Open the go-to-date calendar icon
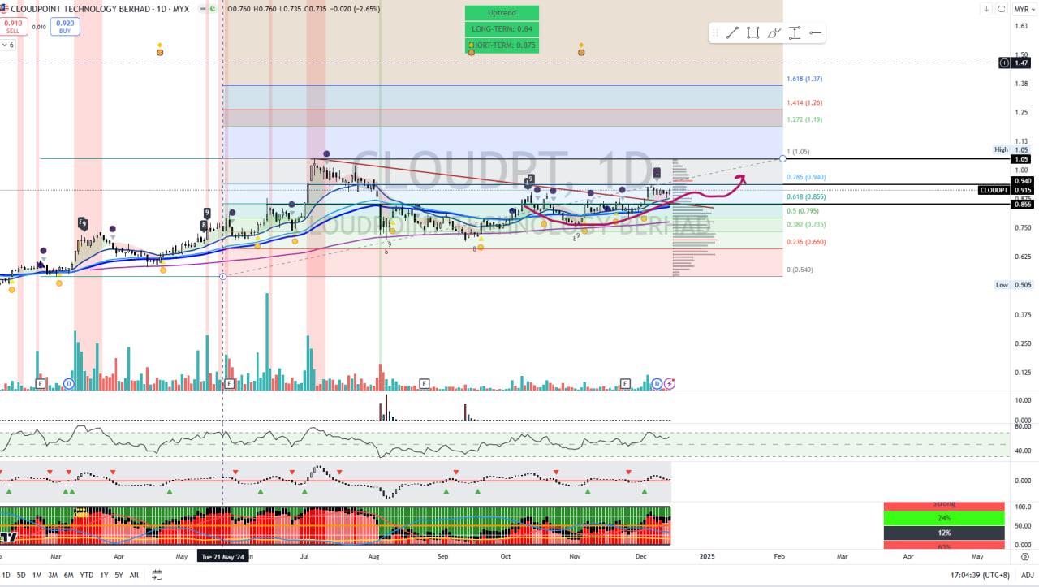 click(157, 575)
